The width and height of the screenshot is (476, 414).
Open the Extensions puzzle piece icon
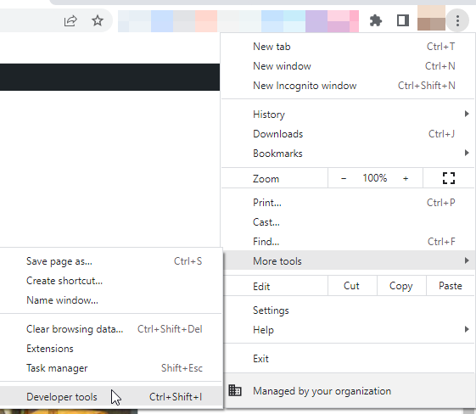coord(376,20)
